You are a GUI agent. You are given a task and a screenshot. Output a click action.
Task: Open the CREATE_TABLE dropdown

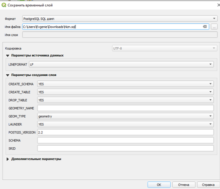point(126,92)
